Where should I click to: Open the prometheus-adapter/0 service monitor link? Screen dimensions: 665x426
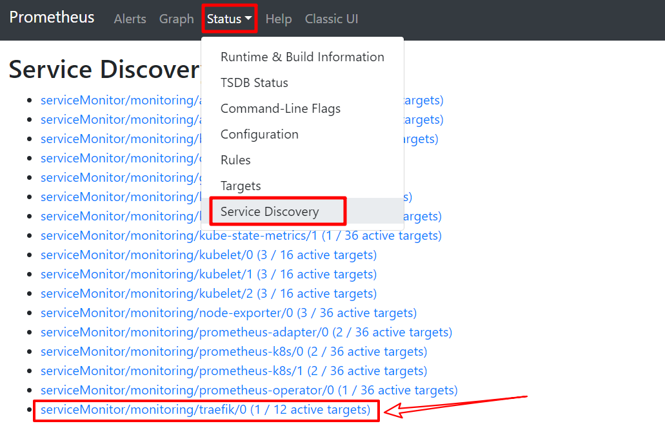click(x=246, y=333)
